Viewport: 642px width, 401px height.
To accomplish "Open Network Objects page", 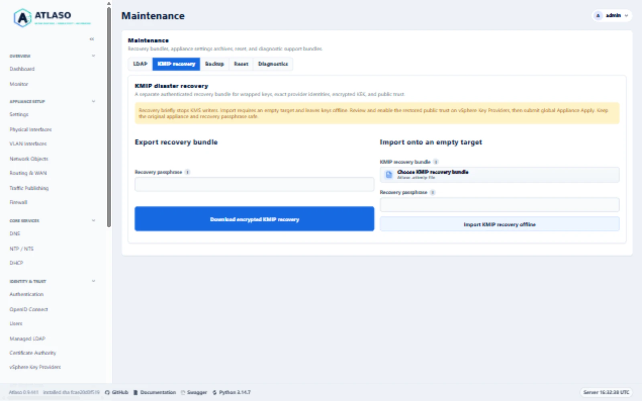I will [29, 159].
